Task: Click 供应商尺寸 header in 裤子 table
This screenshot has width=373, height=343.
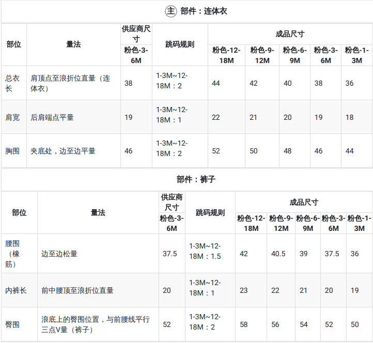Action: point(172,202)
